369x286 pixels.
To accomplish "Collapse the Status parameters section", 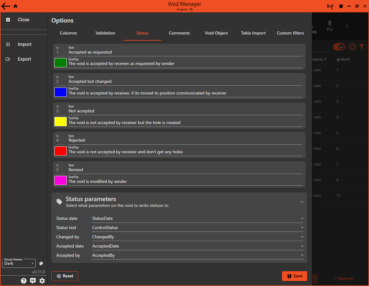I will pyautogui.click(x=302, y=202).
